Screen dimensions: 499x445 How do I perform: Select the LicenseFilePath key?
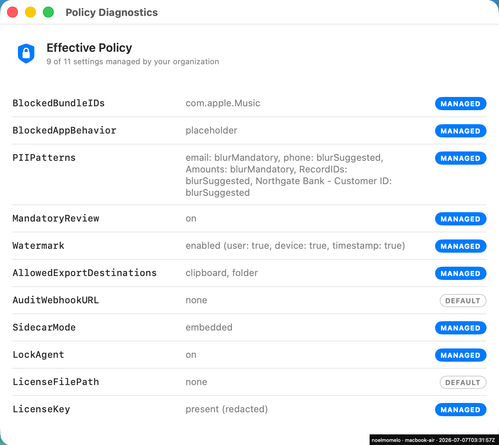56,382
